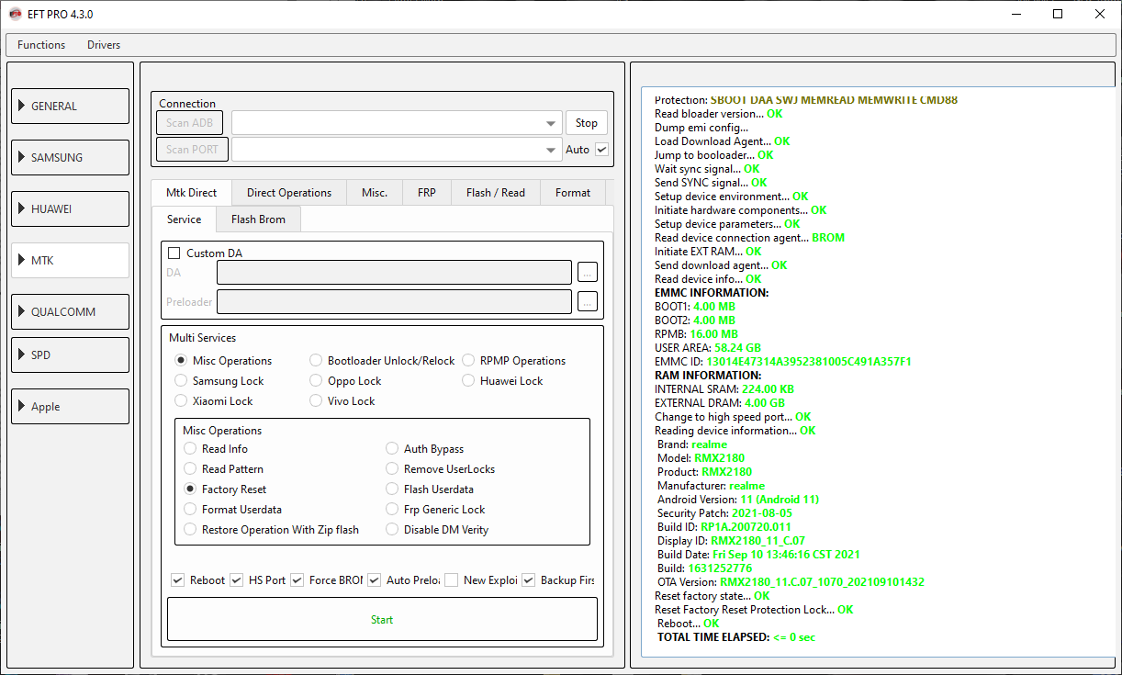
Task: Expand the HUAWEI category
Action: click(x=70, y=208)
